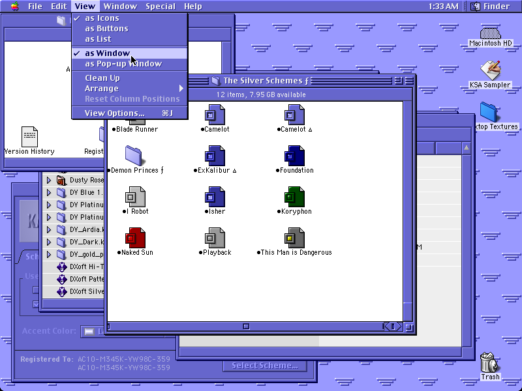This screenshot has width=522, height=391.
Task: Expand the Dusty Rose row disclosure triangle
Action: tap(48, 181)
